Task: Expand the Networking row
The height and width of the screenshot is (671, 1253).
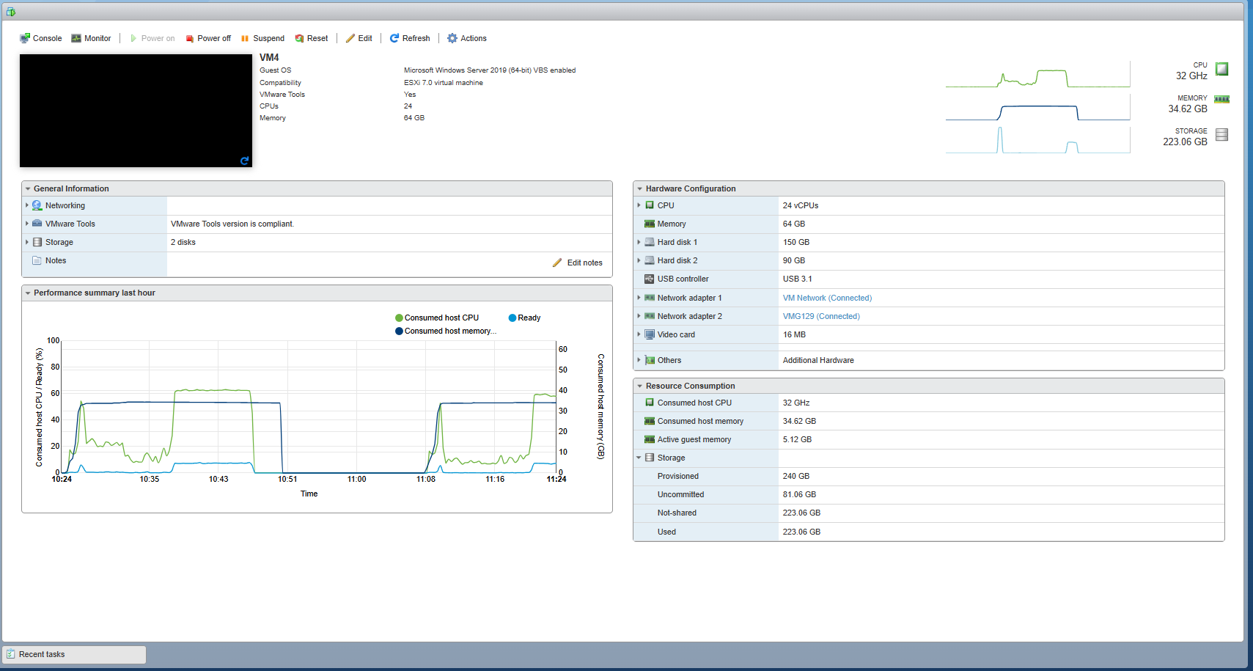Action: click(x=27, y=205)
